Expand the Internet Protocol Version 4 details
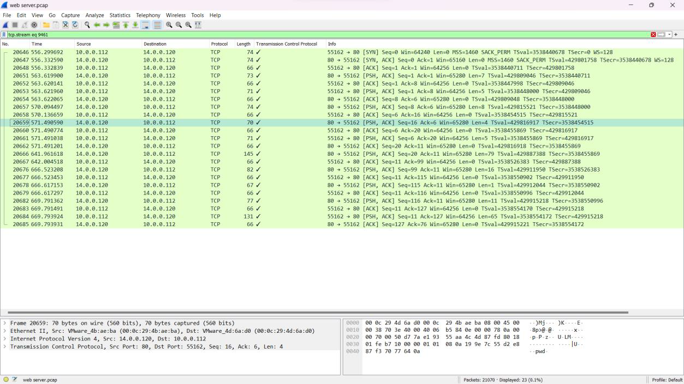 click(5, 339)
